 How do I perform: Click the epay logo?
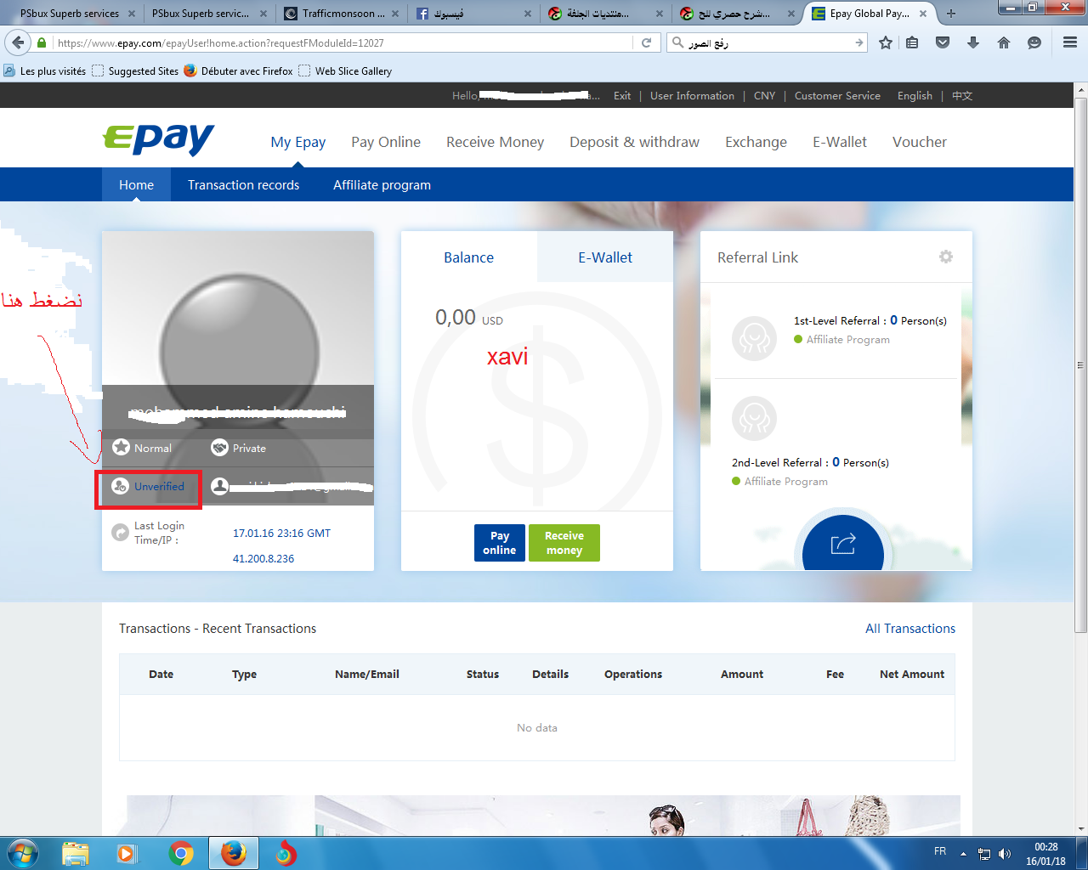(x=159, y=139)
